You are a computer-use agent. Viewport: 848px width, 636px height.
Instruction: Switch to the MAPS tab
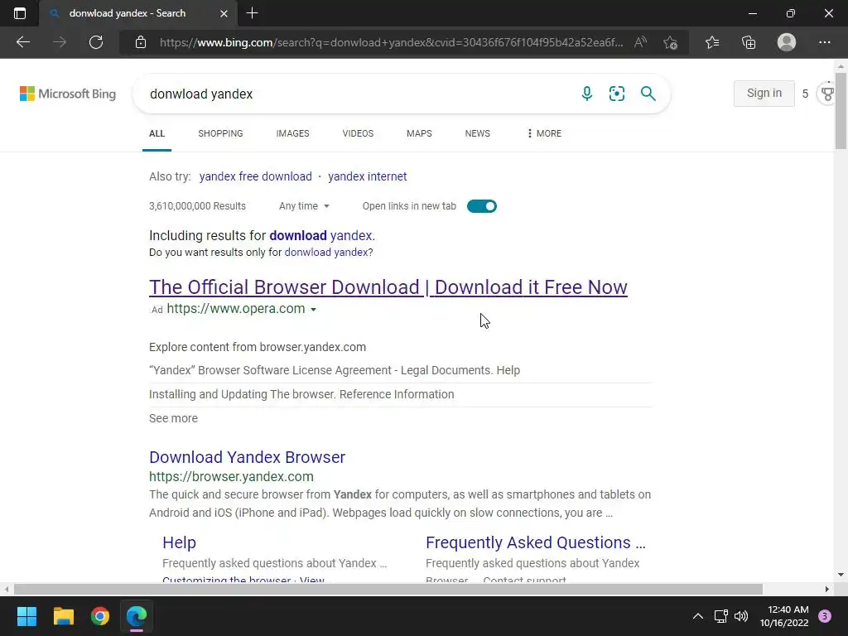[x=419, y=133]
